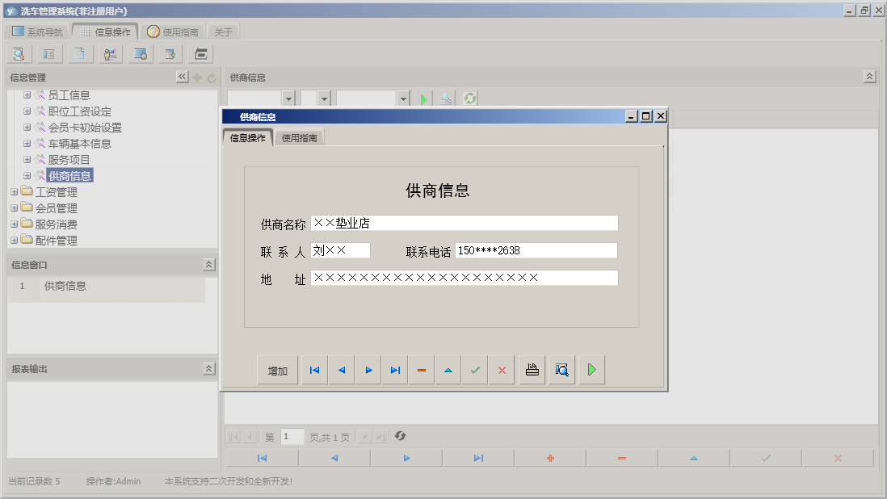The height and width of the screenshot is (499, 887).
Task: Click the user/person icon in the main toolbar
Action: [110, 54]
